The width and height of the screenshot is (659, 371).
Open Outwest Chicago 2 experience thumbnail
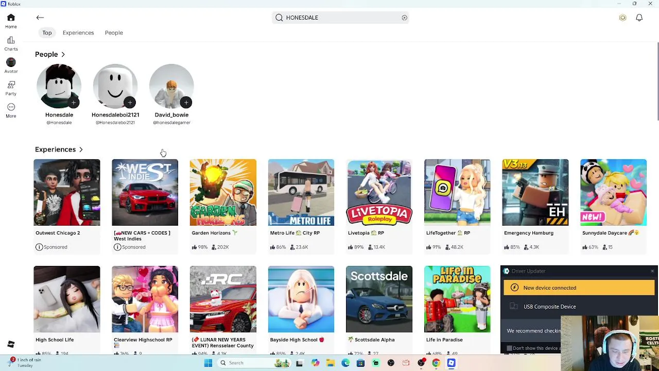point(67,193)
